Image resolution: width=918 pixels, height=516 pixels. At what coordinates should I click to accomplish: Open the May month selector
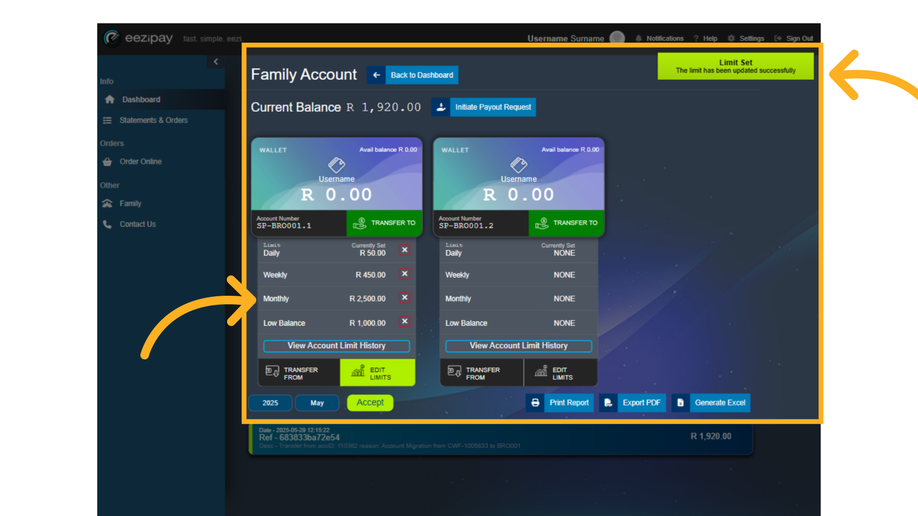point(317,403)
